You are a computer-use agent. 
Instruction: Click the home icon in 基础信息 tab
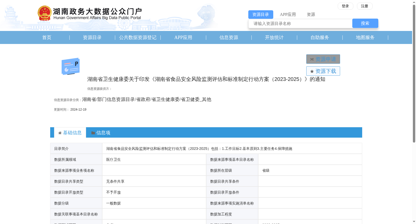click(60, 133)
